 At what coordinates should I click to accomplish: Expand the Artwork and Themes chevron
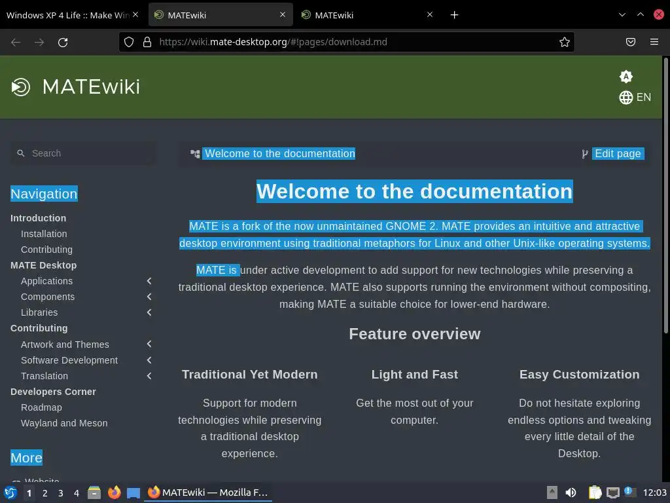click(x=149, y=344)
